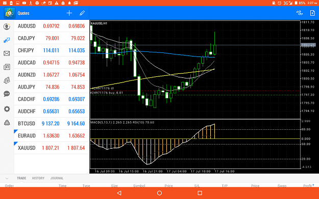This screenshot has width=319, height=199.
Task: Select the AUDJPY quote row
Action: pos(52,87)
